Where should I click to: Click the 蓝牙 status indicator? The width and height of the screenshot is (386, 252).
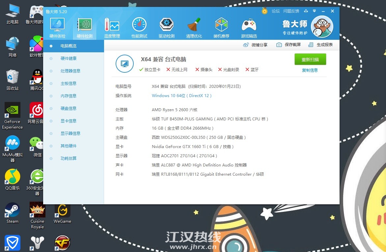coord(252,69)
